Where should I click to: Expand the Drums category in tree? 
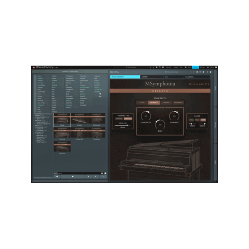tap(36, 120)
